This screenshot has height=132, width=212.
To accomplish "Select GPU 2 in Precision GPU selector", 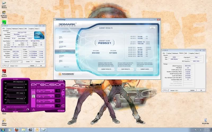I will tap(33, 96).
